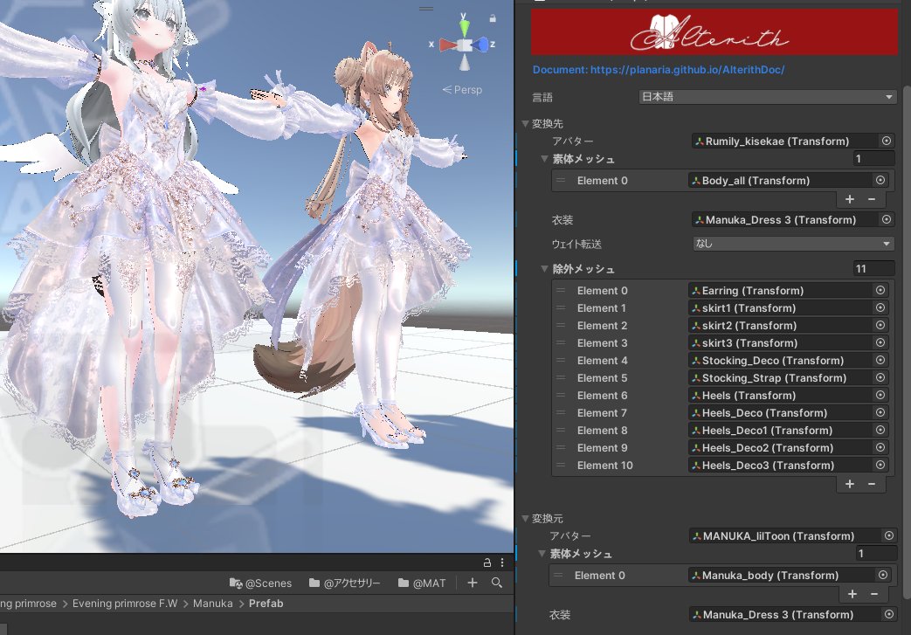Click the plus icon beside @MAT favorite

(x=473, y=582)
